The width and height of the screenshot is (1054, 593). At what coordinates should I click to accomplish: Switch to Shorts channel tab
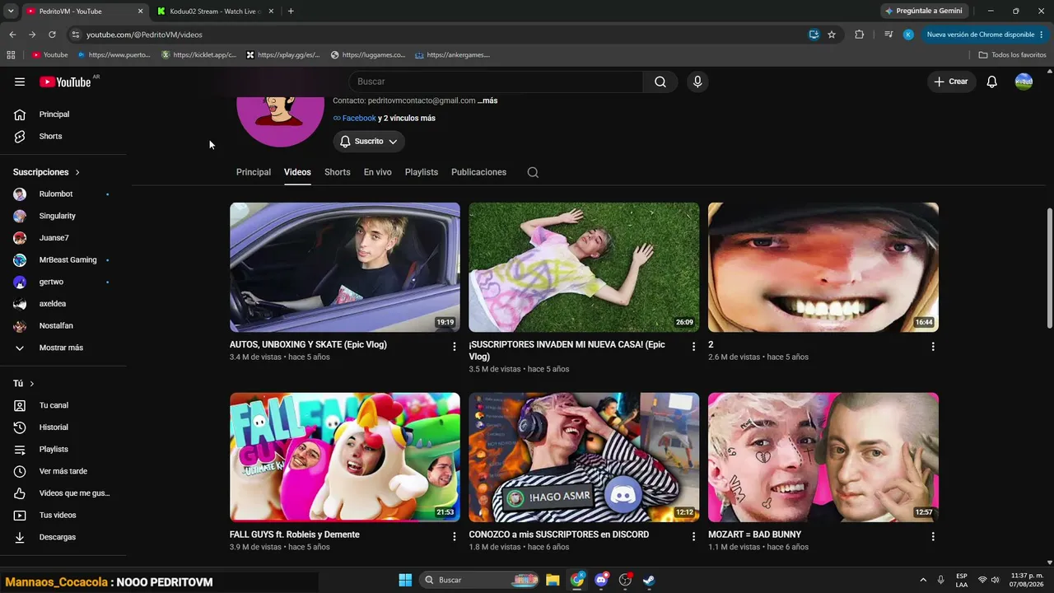(x=338, y=172)
